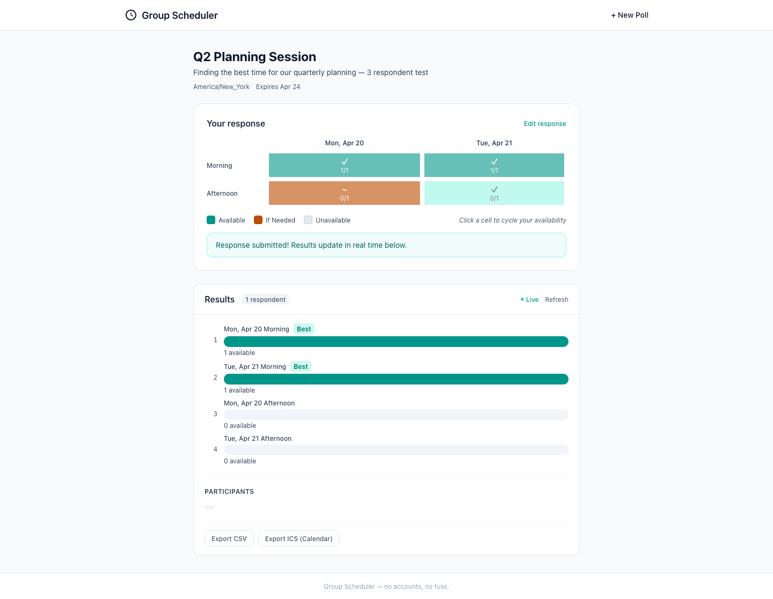Click Best badge next to Tue, Apr 21 Morning
Viewport: 773px width, 599px height.
[301, 367]
